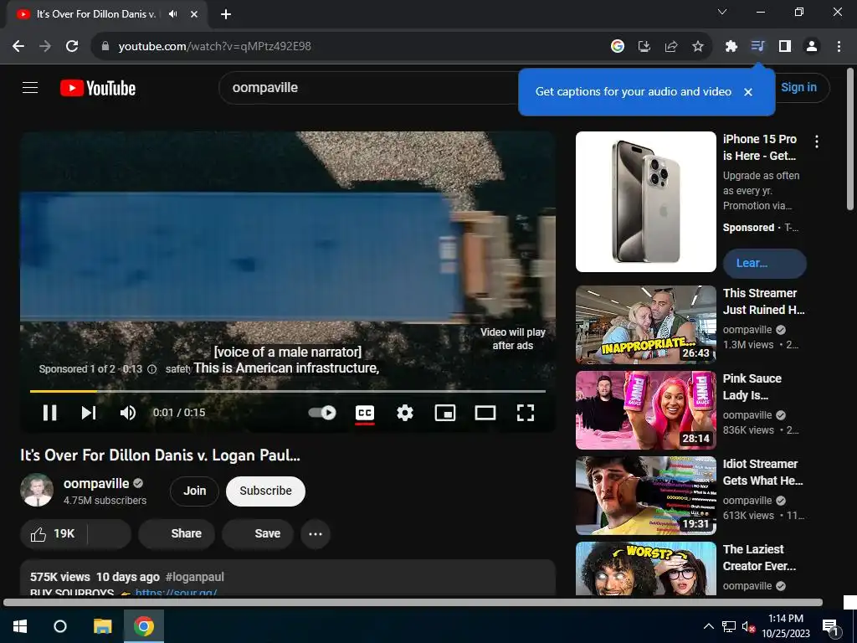The image size is (857, 643).
Task: Click 'This Streamer Just Ruined H...' title
Action: (x=763, y=301)
